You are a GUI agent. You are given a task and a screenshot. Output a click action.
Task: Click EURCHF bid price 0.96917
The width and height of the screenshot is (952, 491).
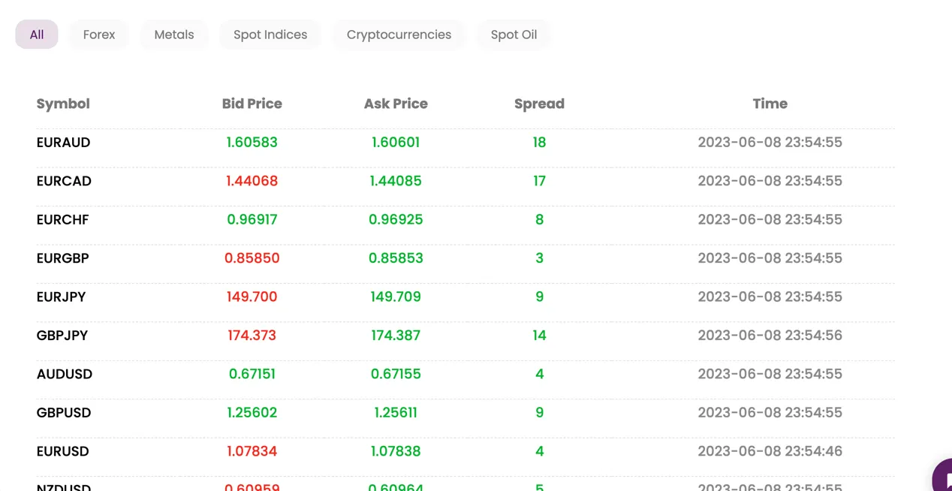point(252,220)
